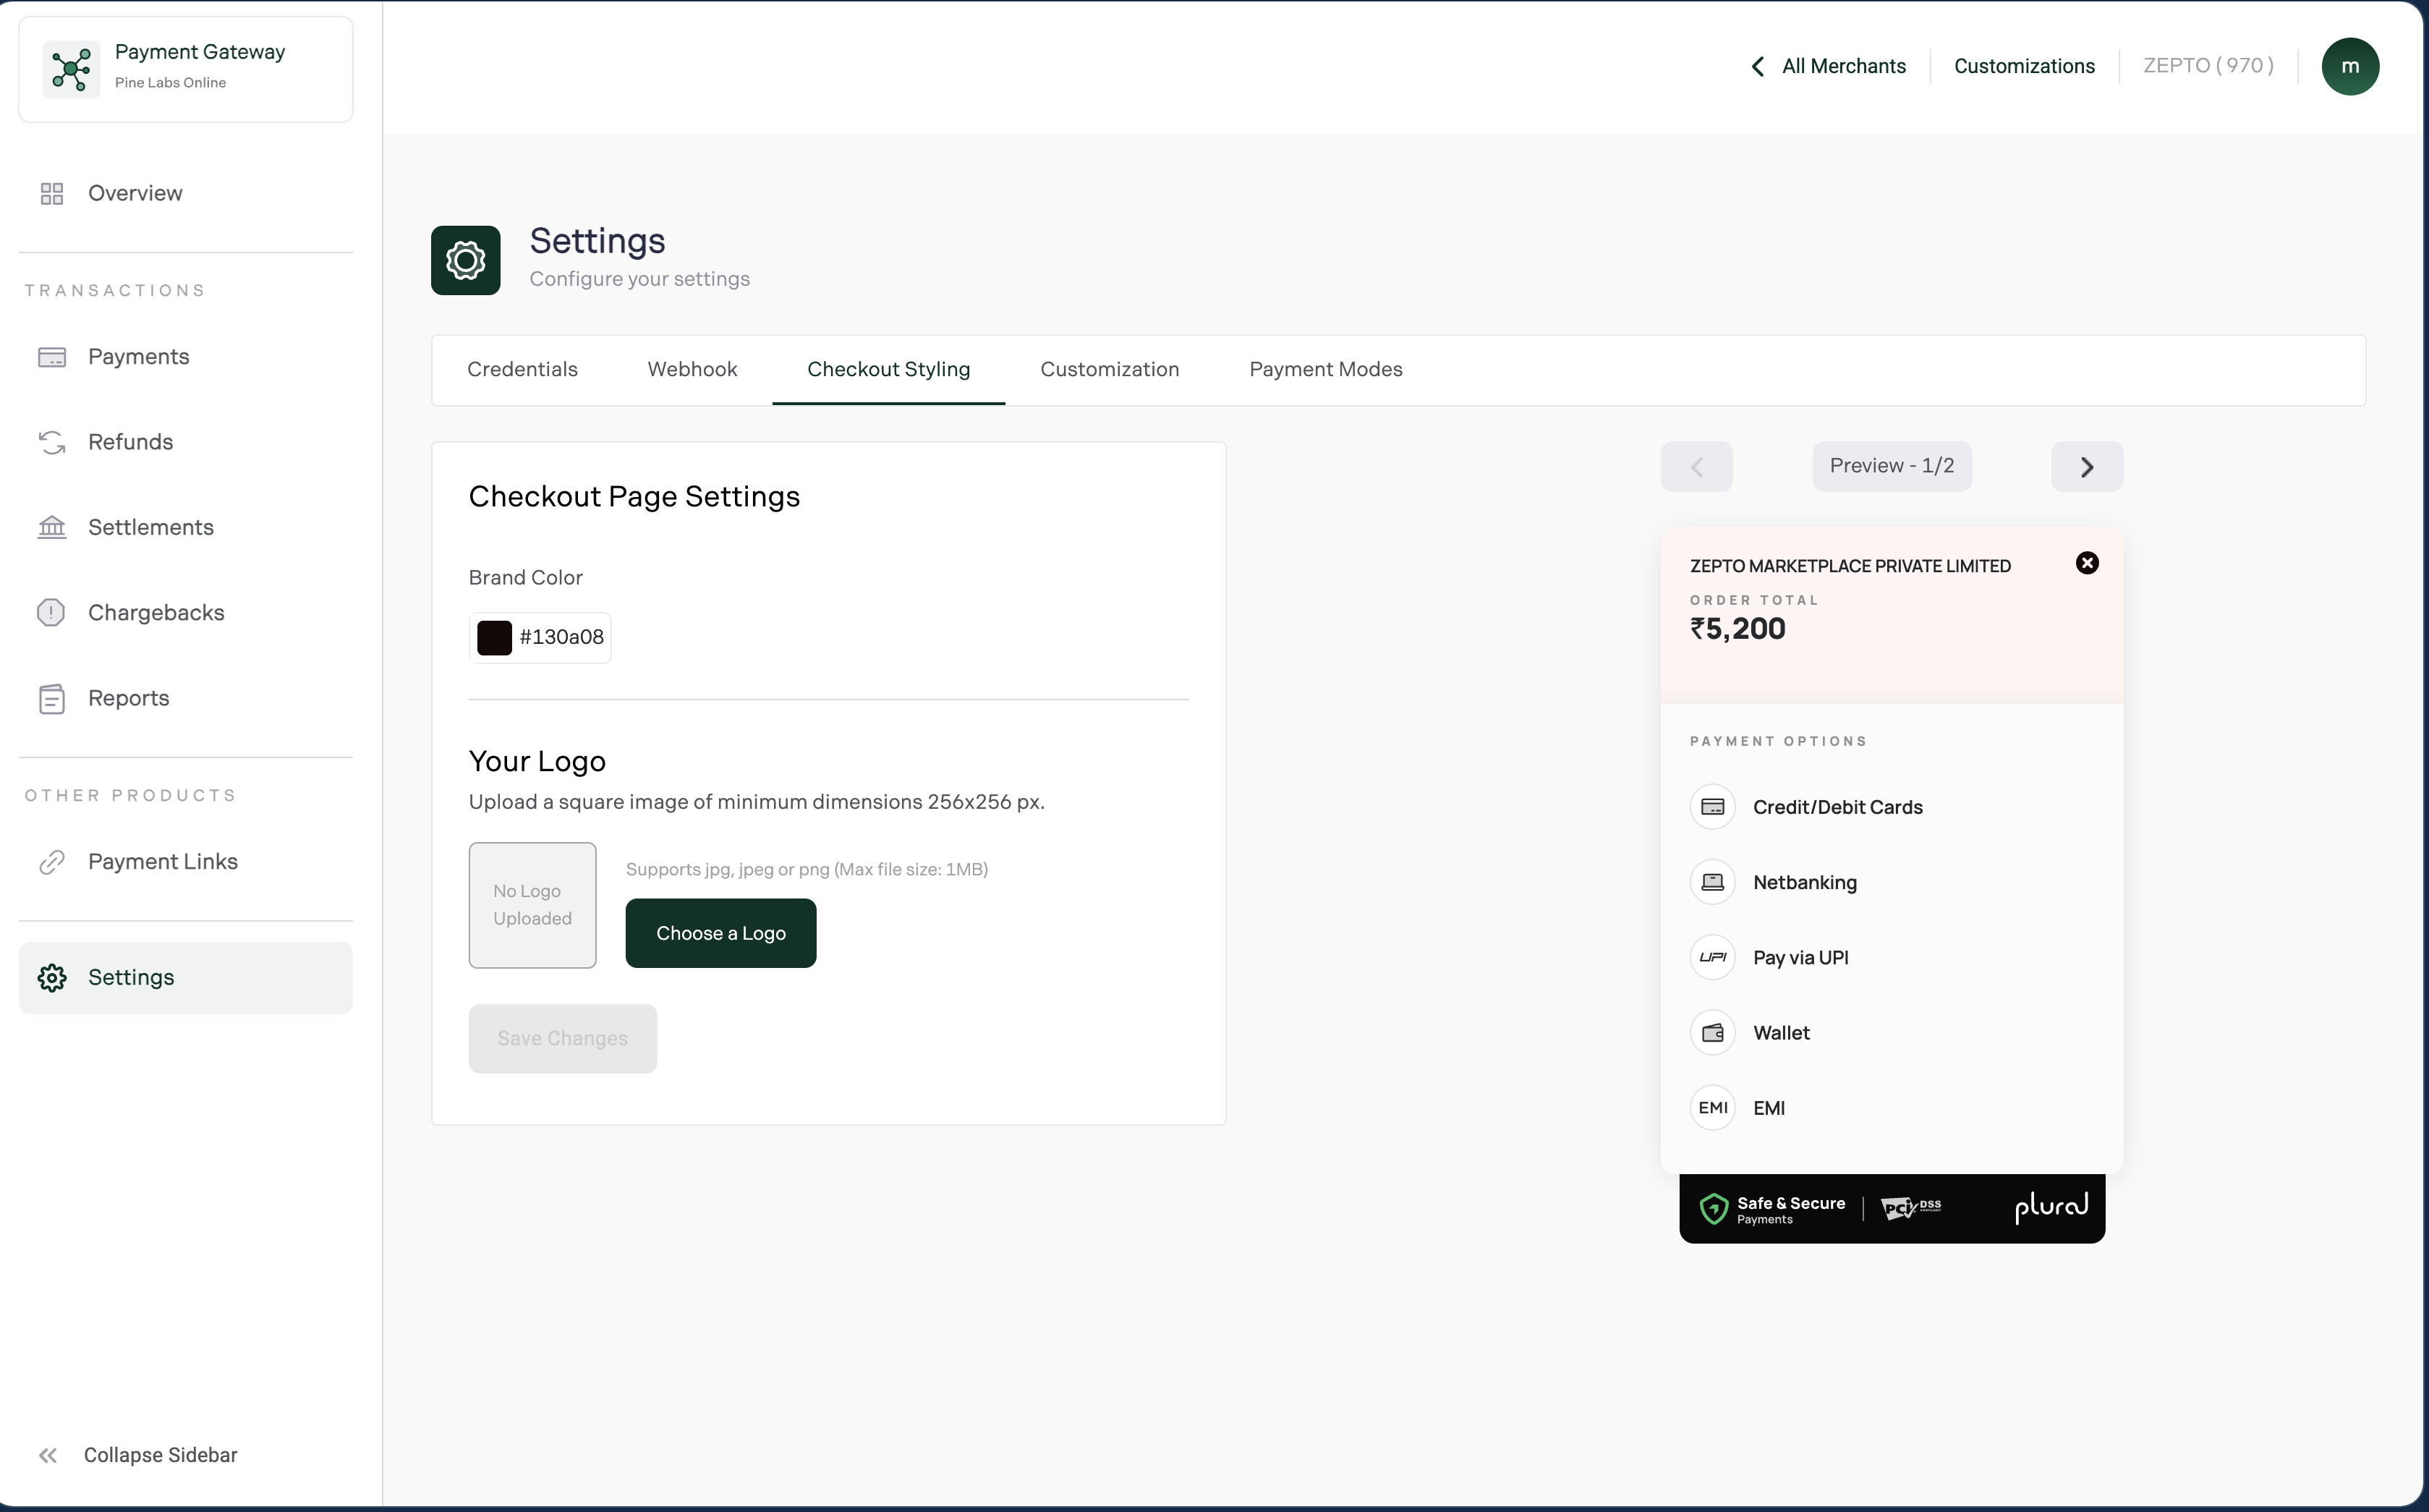Click the All Merchants link
Screen dimensions: 2429x1512
1843,66
